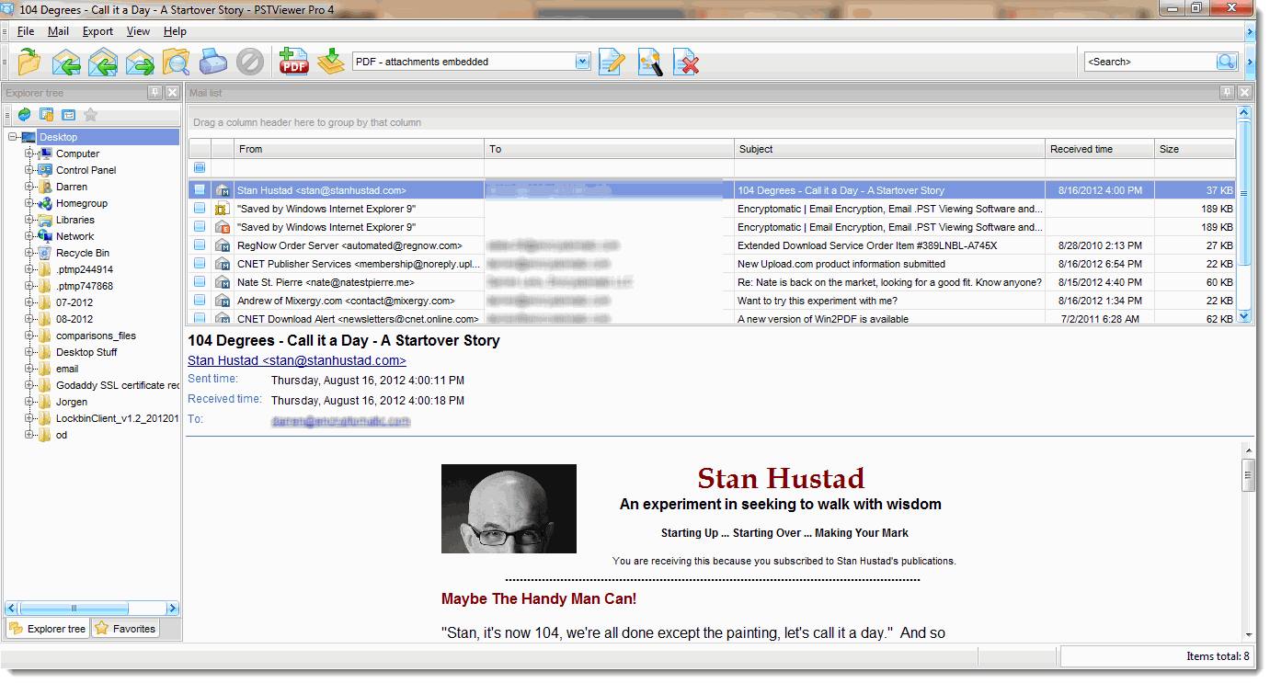1270x683 pixels.
Task: Check the Stan Hustad email checkbox
Action: (x=200, y=190)
